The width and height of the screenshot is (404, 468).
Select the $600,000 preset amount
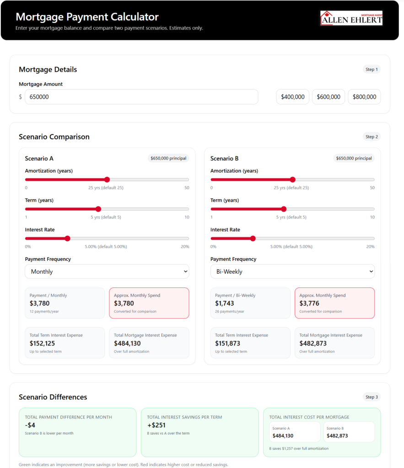point(328,97)
